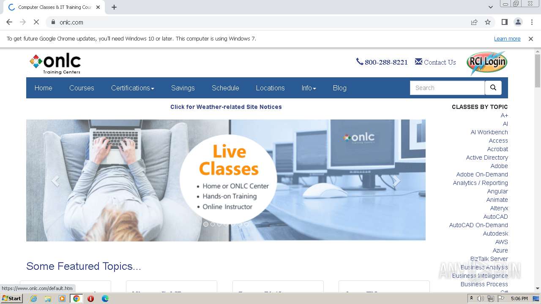This screenshot has width=541, height=304.
Task: Select the first carousel indicator dot
Action: click(206, 224)
